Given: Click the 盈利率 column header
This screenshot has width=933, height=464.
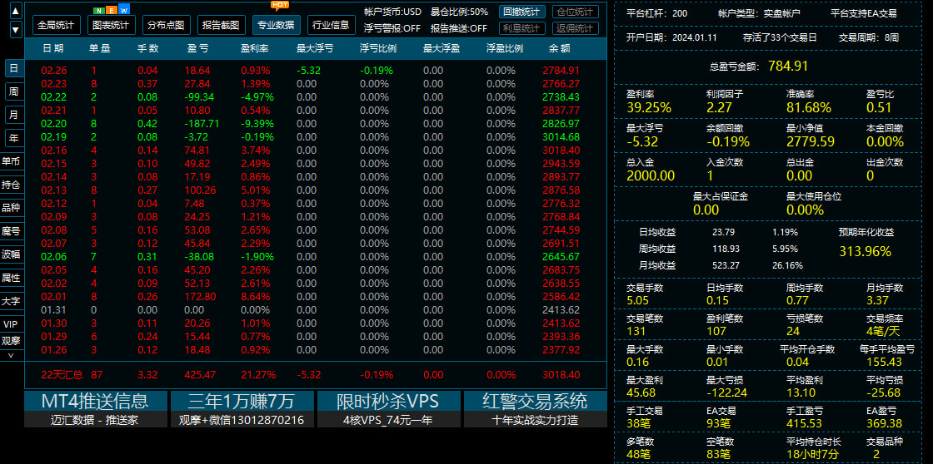Looking at the screenshot, I should coord(254,48).
